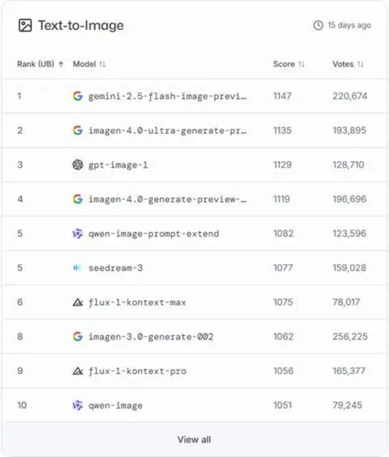Toggle sort arrows on Score column
This screenshot has height=457, width=389.
(301, 64)
